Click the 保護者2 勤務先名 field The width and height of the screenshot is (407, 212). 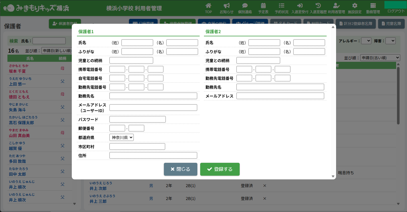pos(280,87)
